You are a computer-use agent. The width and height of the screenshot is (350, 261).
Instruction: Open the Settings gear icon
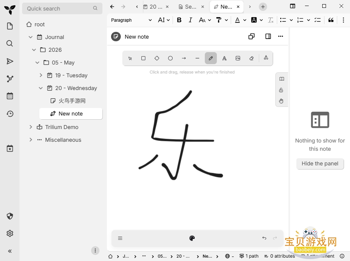(x=10, y=233)
